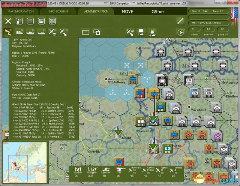This screenshot has width=240, height=186.
Task: Click the empty rectangle toolbar icon
Action: pyautogui.click(x=85, y=32)
